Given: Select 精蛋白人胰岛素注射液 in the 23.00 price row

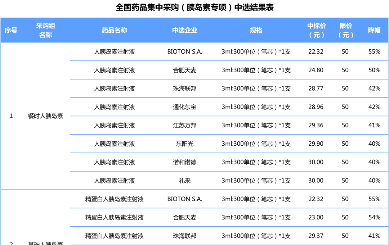Looking at the screenshot, I should tap(115, 217).
